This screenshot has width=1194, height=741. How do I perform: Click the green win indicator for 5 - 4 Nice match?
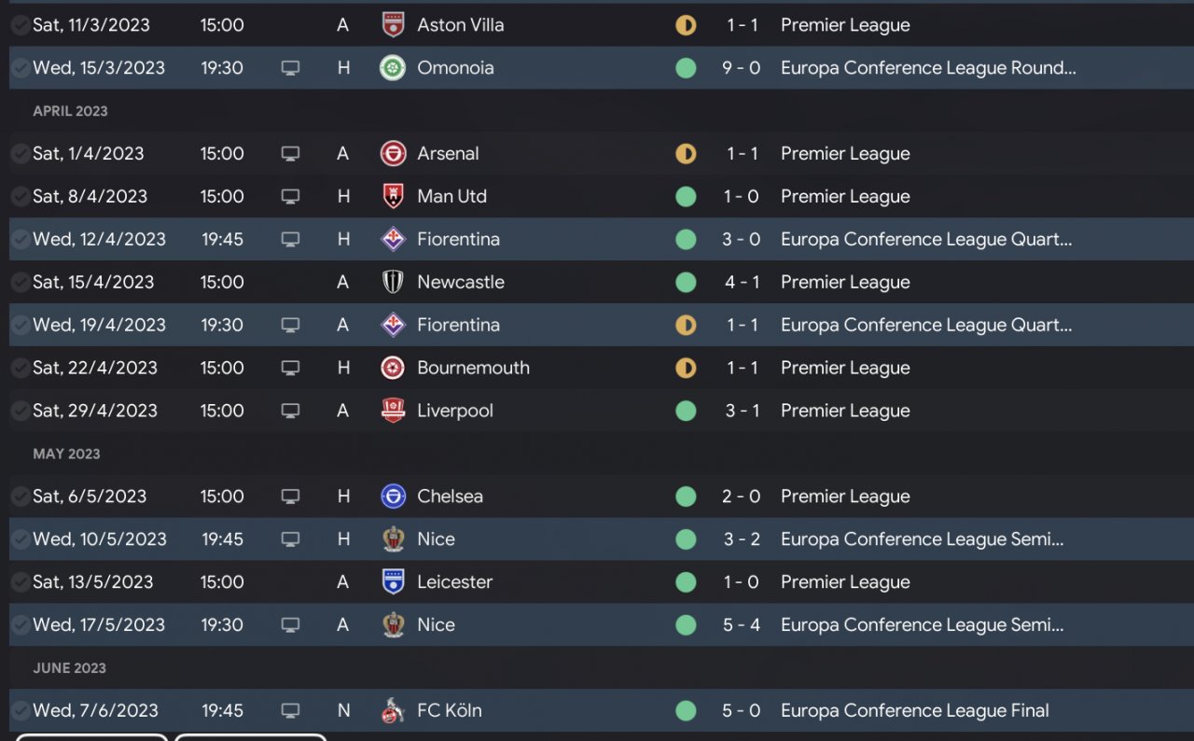click(x=686, y=625)
